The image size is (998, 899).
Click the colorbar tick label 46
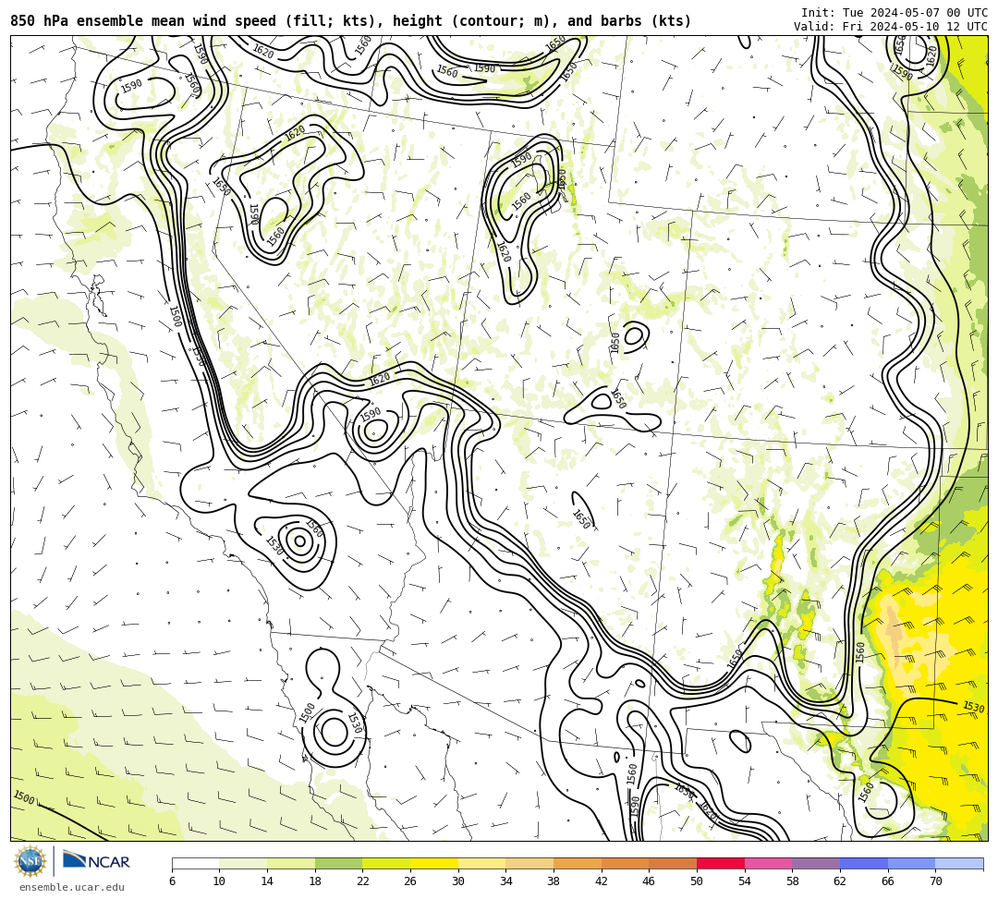click(x=650, y=881)
